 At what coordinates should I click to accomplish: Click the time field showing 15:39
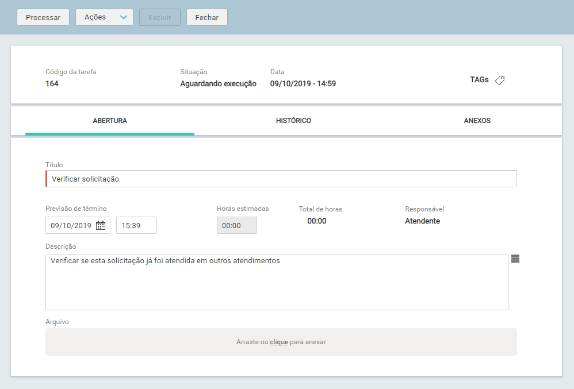[x=136, y=225]
